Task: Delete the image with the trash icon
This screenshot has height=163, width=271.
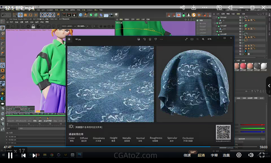Action: pos(150,39)
